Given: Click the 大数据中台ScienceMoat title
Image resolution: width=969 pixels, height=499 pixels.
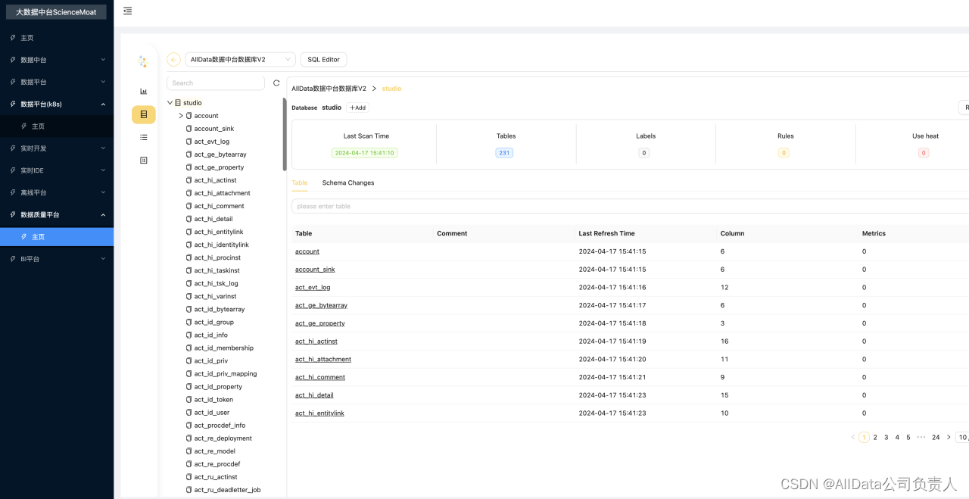Looking at the screenshot, I should 56,12.
